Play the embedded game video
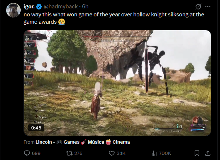Image resolution: width=220 pixels, height=160 pixels. click(x=117, y=83)
